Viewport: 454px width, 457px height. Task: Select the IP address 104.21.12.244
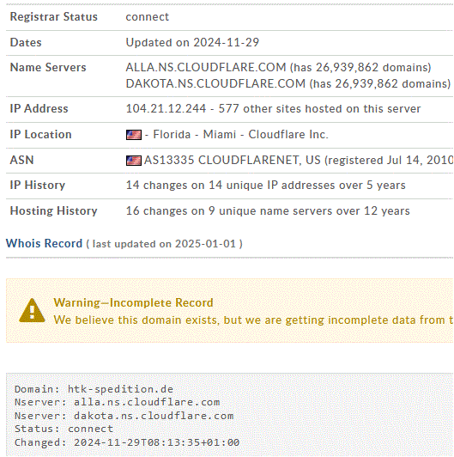tap(166, 109)
